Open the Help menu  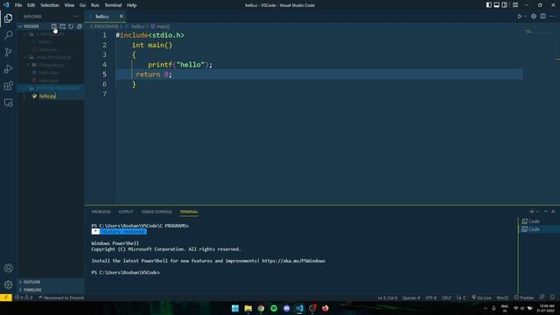pyautogui.click(x=132, y=5)
